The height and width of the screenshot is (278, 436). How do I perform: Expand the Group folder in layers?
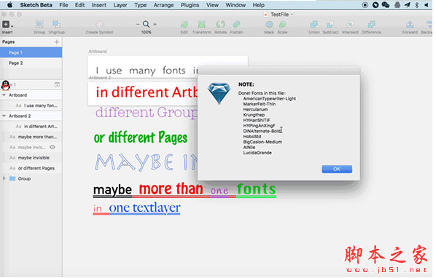(x=4, y=178)
